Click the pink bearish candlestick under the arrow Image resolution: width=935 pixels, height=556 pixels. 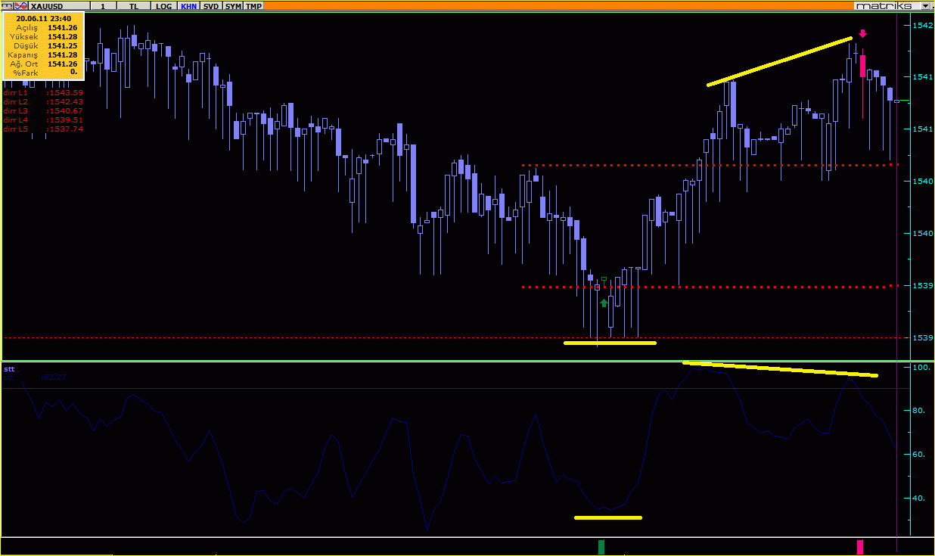click(x=862, y=83)
